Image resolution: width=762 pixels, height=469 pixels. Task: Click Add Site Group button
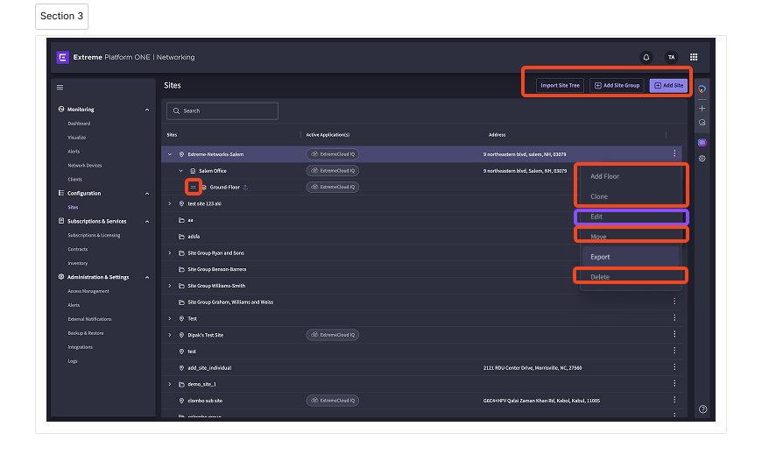[617, 86]
